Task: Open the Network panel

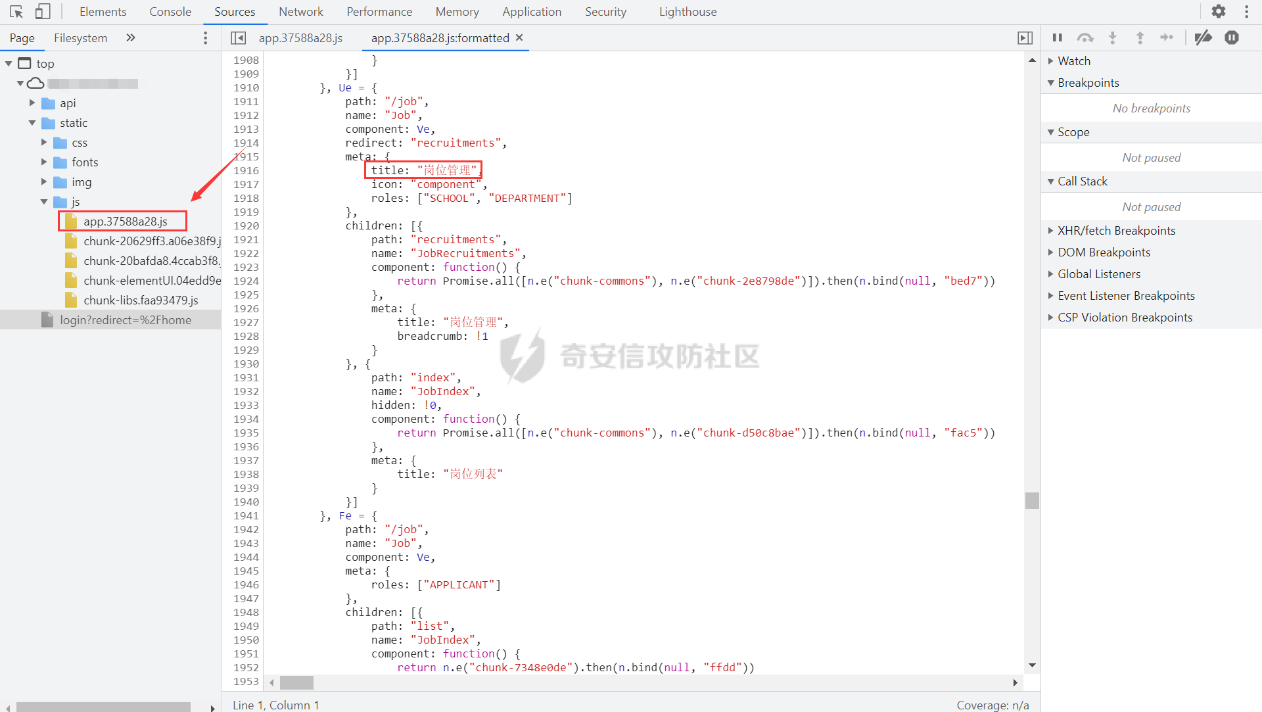Action: coord(301,12)
